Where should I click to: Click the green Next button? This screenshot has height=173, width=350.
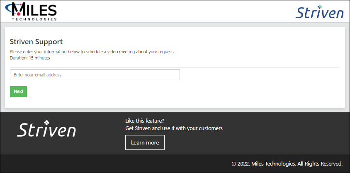click(18, 91)
